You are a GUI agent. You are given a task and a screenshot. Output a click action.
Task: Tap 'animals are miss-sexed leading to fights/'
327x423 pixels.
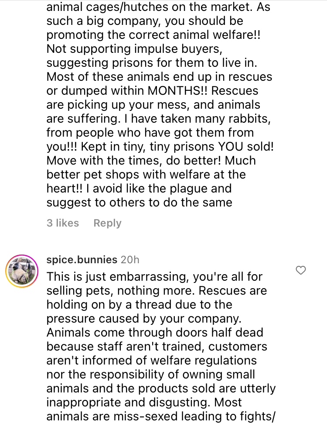(161, 416)
